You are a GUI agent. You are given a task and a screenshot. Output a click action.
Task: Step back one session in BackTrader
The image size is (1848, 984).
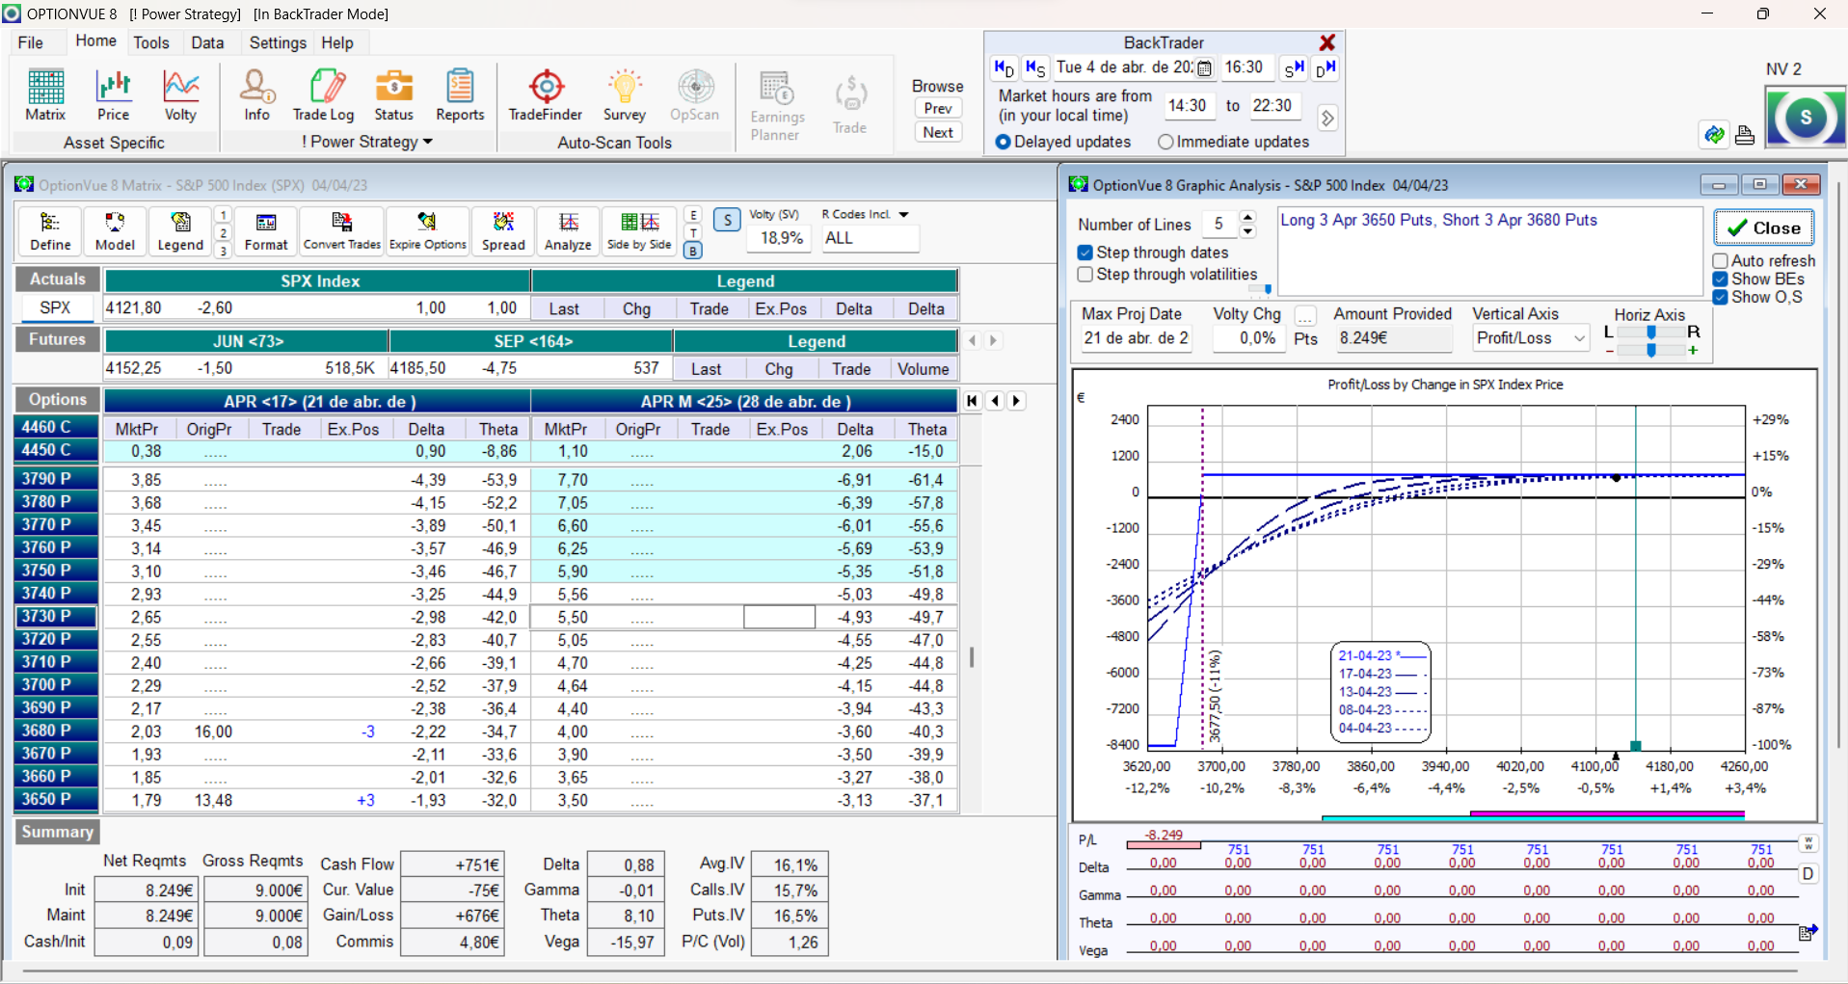click(x=1035, y=68)
